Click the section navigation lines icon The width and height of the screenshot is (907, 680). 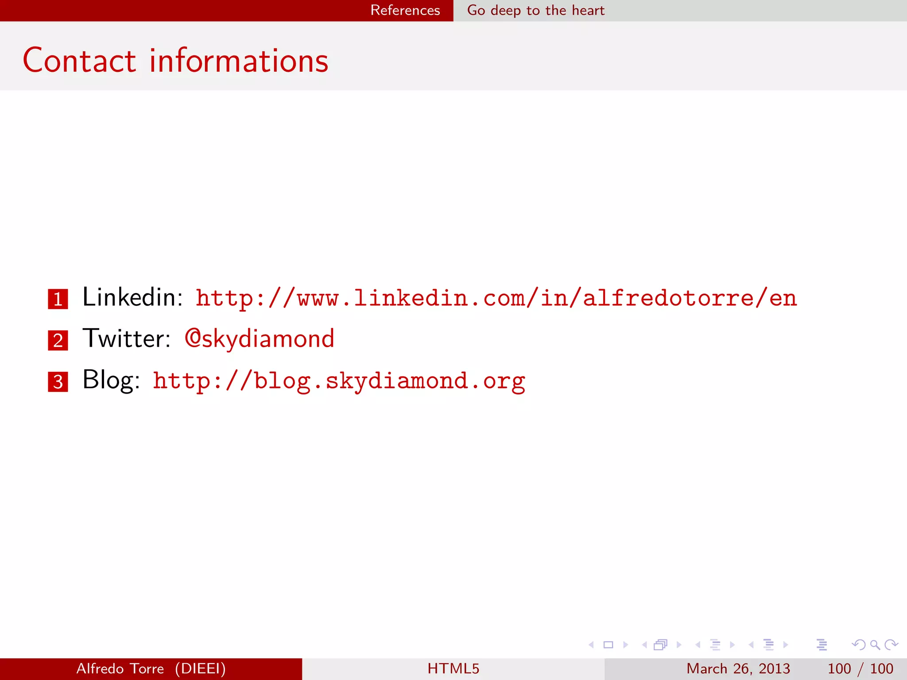(768, 645)
